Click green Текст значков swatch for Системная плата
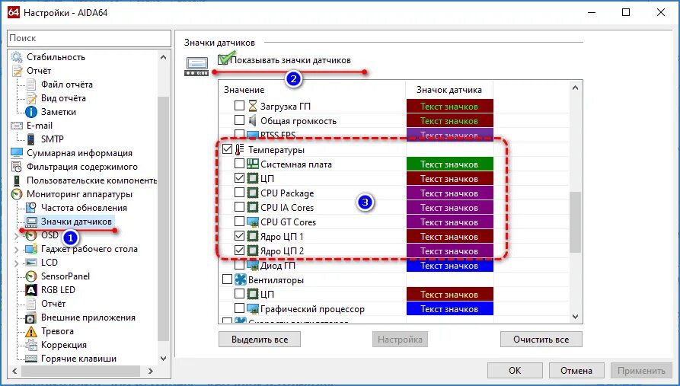The image size is (680, 386). pos(450,164)
